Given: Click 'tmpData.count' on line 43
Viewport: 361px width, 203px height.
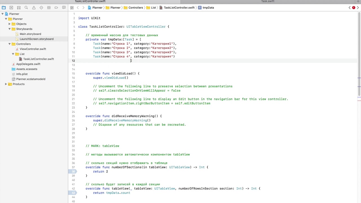Looking at the screenshot, I should tap(118, 193).
